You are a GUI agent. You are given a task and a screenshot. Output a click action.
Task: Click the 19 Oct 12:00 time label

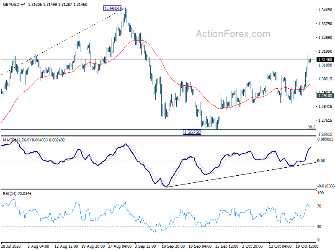click(x=307, y=246)
